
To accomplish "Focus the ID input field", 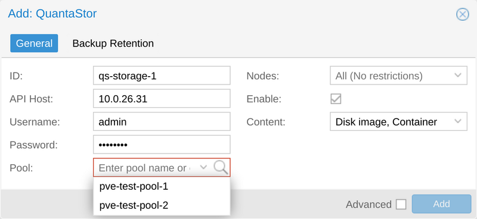I will [x=162, y=76].
